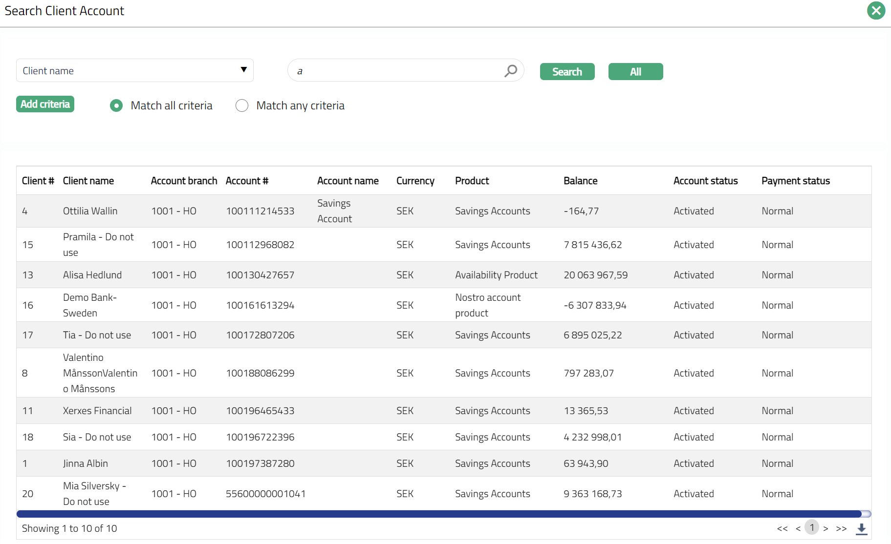
Task: Close the Search Client Account dialog
Action: click(876, 10)
